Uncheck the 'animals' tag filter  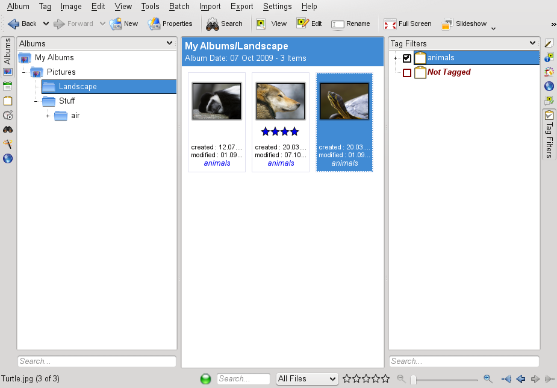(x=406, y=57)
